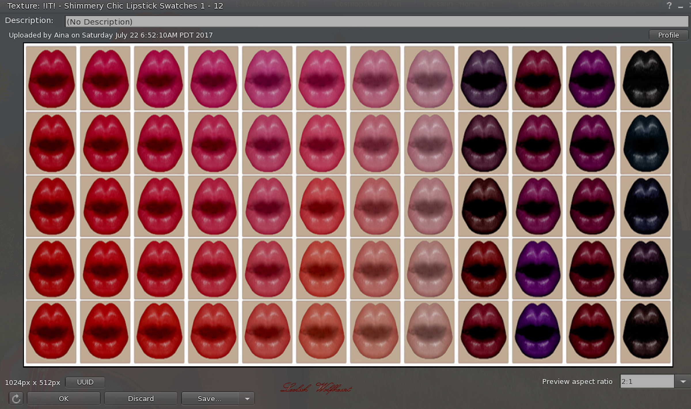691x409 pixels.
Task: Pick the bottom-right dark brown lipstick swatch
Action: tap(645, 331)
